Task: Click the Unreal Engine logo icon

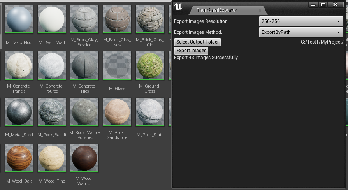Action: pyautogui.click(x=178, y=7)
